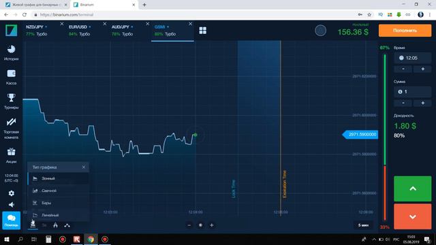Screen dimensions: 436x245
Task: Click the Expiration Time marker line
Action: [x=281, y=128]
